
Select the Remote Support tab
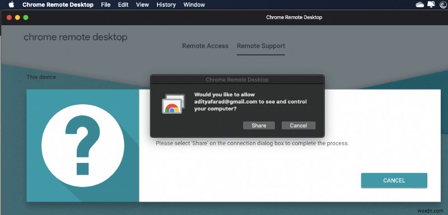(261, 46)
